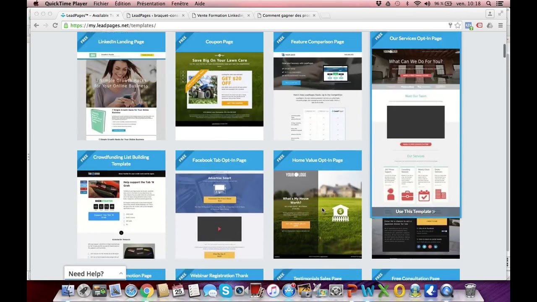Click the saved password key icon

[450, 25]
